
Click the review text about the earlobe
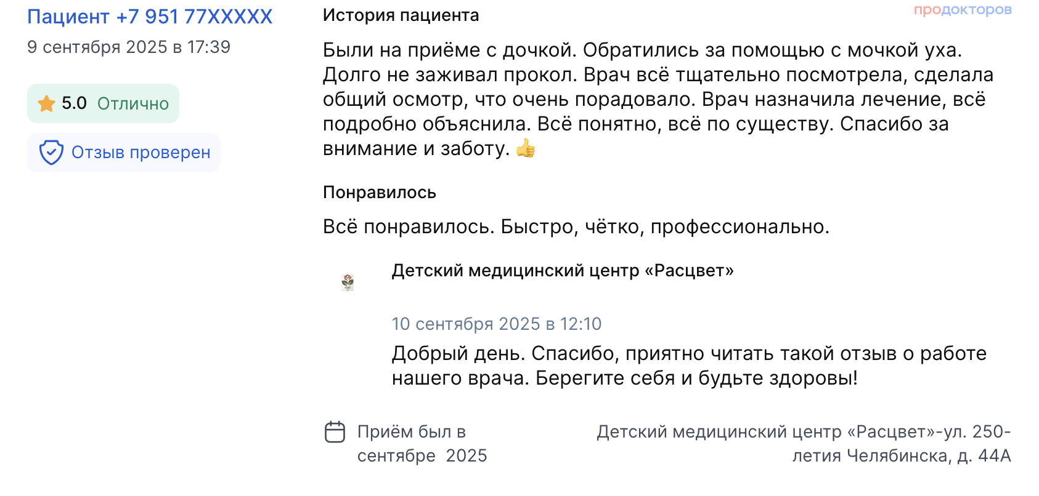pyautogui.click(x=658, y=99)
